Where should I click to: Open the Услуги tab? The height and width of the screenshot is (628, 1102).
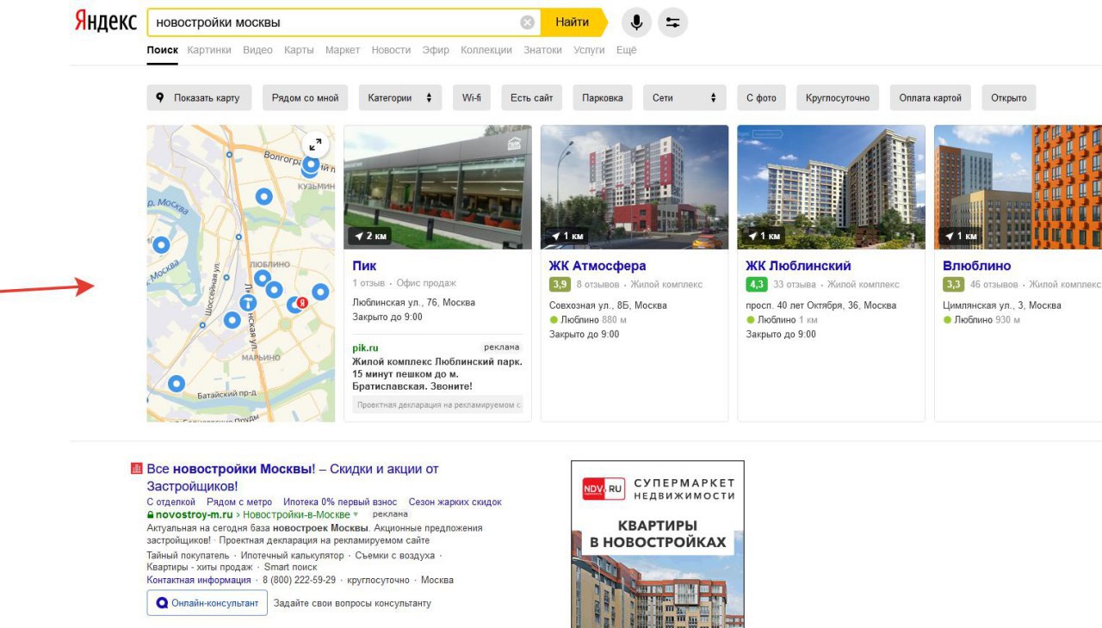coord(589,50)
